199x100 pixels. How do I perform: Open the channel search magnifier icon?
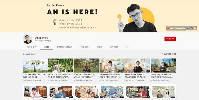coord(127,47)
